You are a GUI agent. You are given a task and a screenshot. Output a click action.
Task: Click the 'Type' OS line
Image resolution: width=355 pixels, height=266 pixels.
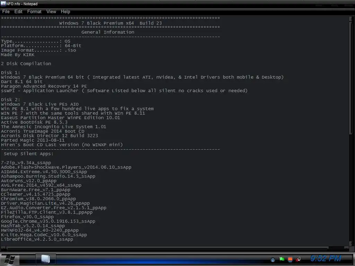point(36,41)
